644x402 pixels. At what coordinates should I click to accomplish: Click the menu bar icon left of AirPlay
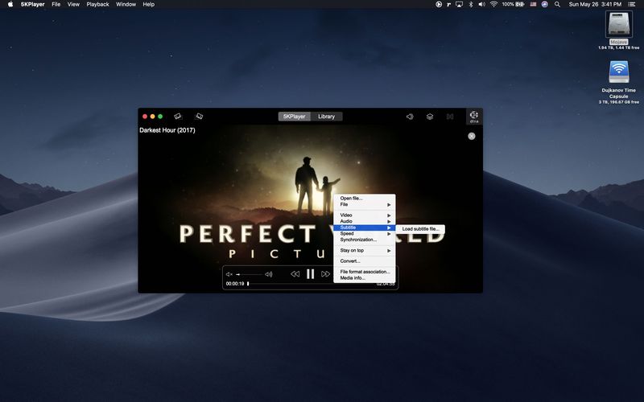coord(449,4)
